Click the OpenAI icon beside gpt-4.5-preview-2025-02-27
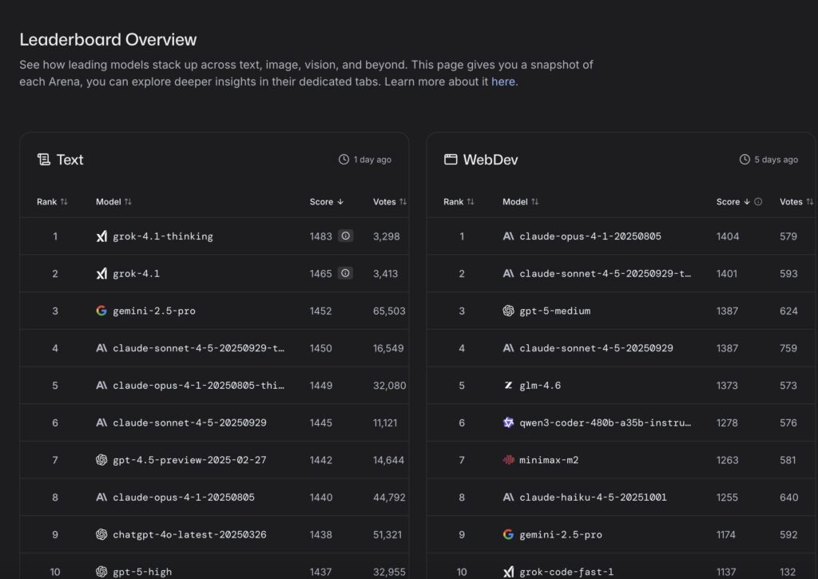818x579 pixels. [101, 460]
